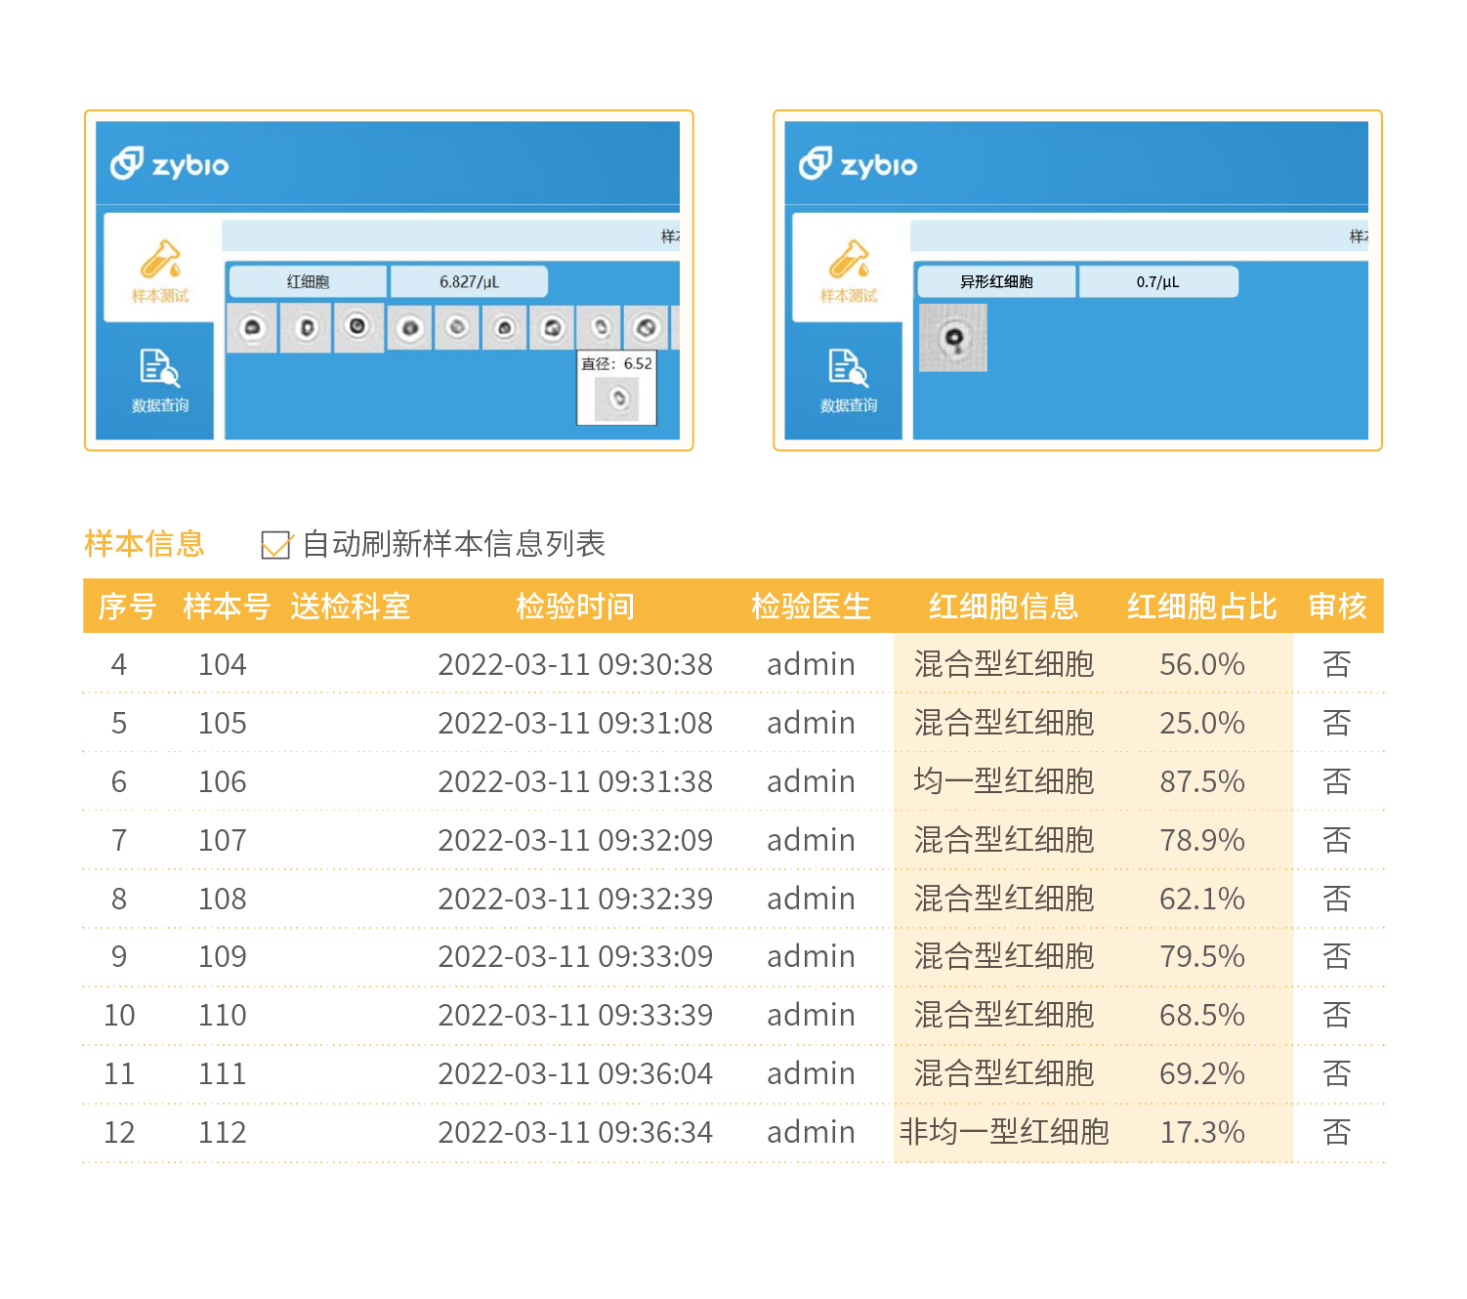Viewport: 1467px width, 1299px height.
Task: Select the first red blood cell thumbnail
Action: (252, 328)
